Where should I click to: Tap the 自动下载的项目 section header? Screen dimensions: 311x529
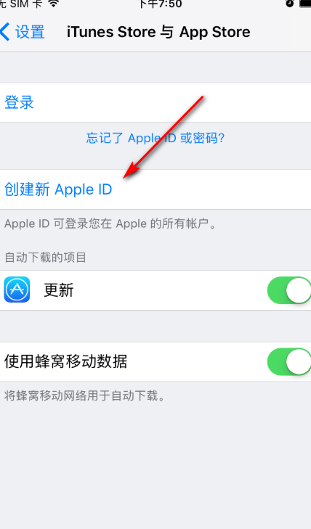pos(45,258)
